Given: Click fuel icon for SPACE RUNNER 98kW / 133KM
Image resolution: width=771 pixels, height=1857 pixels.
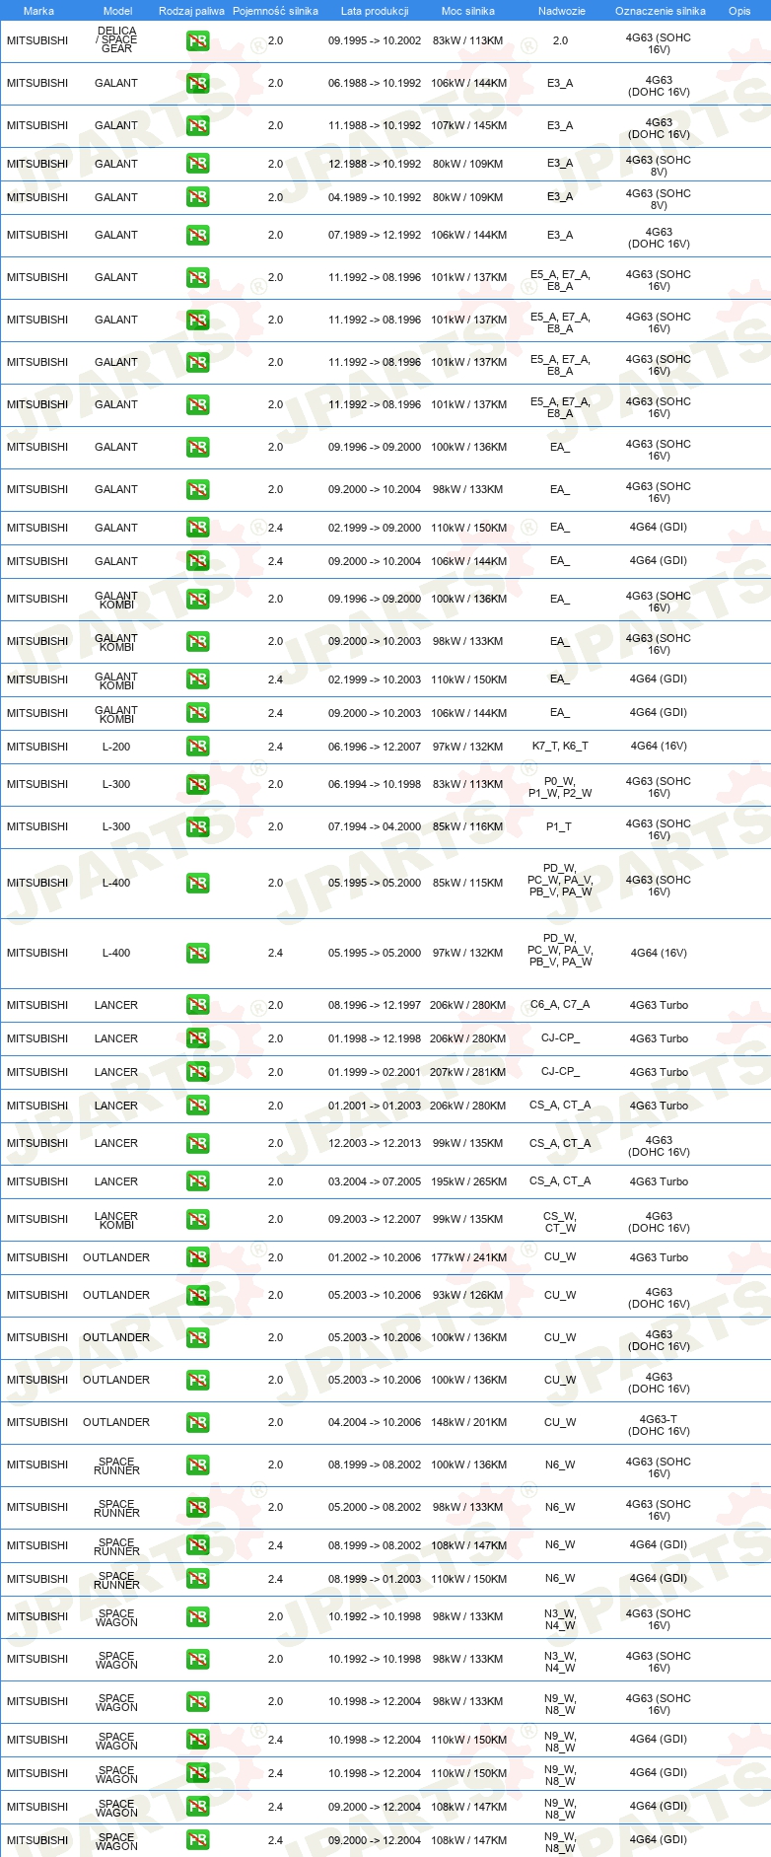Looking at the screenshot, I should [x=198, y=1508].
